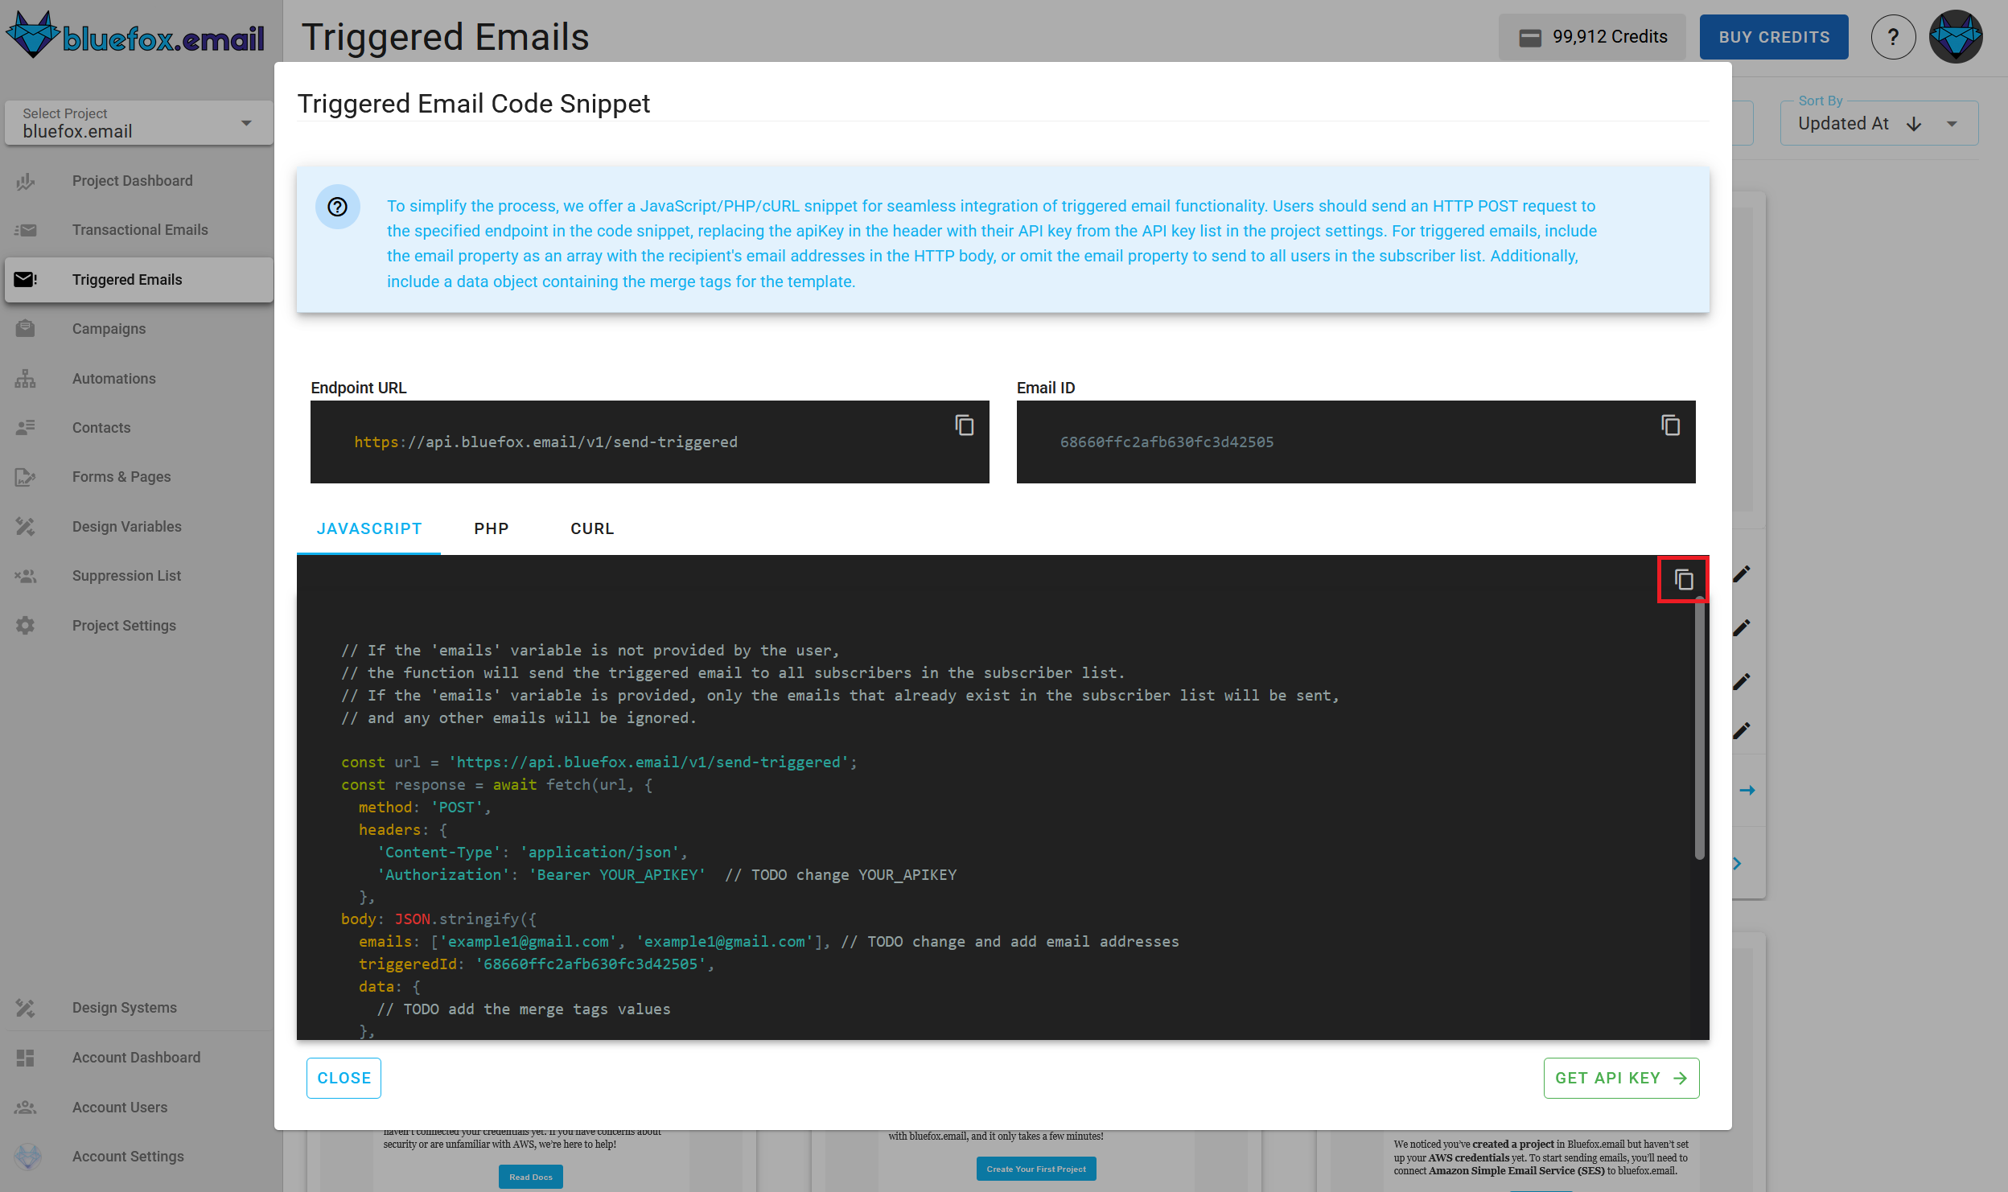This screenshot has height=1192, width=2008.
Task: Click the Read Docs button behind dialog
Action: 531,1177
